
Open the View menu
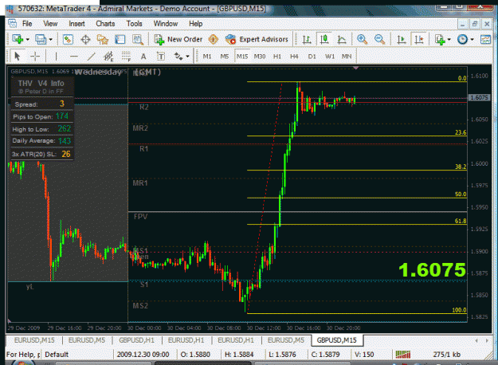click(50, 24)
